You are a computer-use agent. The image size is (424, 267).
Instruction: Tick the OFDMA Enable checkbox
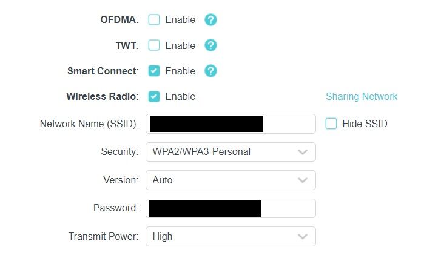[154, 20]
